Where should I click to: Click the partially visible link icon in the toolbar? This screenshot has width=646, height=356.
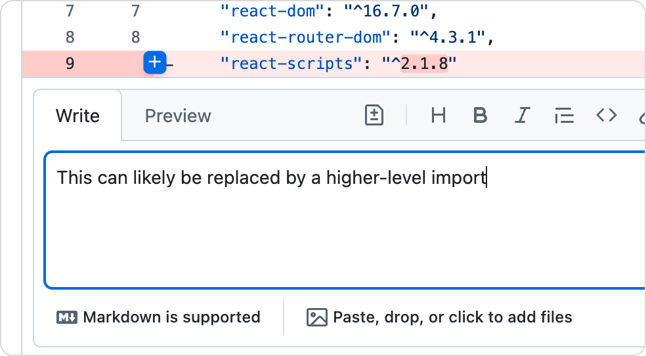(641, 116)
